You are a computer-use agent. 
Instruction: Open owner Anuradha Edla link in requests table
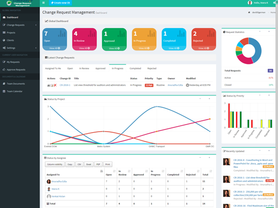[175, 85]
